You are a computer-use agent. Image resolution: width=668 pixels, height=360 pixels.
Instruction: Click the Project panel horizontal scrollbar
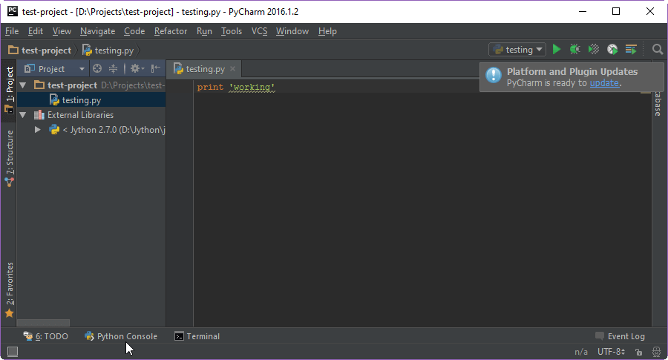[43, 323]
